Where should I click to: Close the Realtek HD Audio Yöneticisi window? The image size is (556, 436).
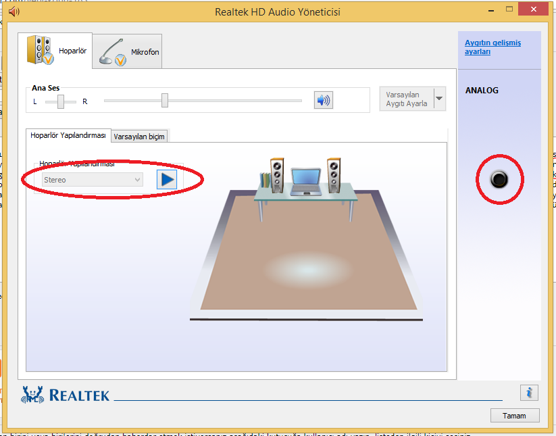point(533,9)
